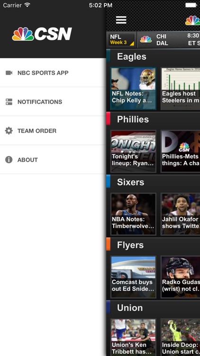Open the Sixers section header
The image size is (200, 356).
[x=153, y=182]
